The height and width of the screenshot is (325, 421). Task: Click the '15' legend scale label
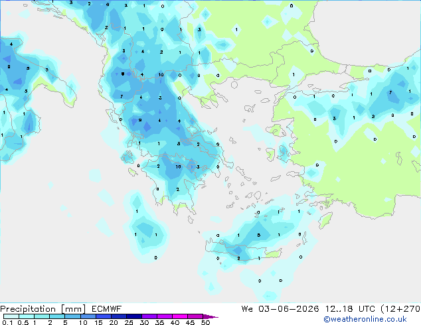(x=98, y=322)
